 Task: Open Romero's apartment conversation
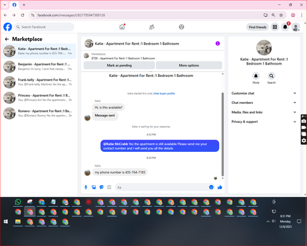tap(39, 113)
